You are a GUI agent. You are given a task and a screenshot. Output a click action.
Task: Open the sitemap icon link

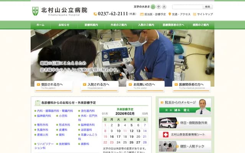[x=194, y=14]
